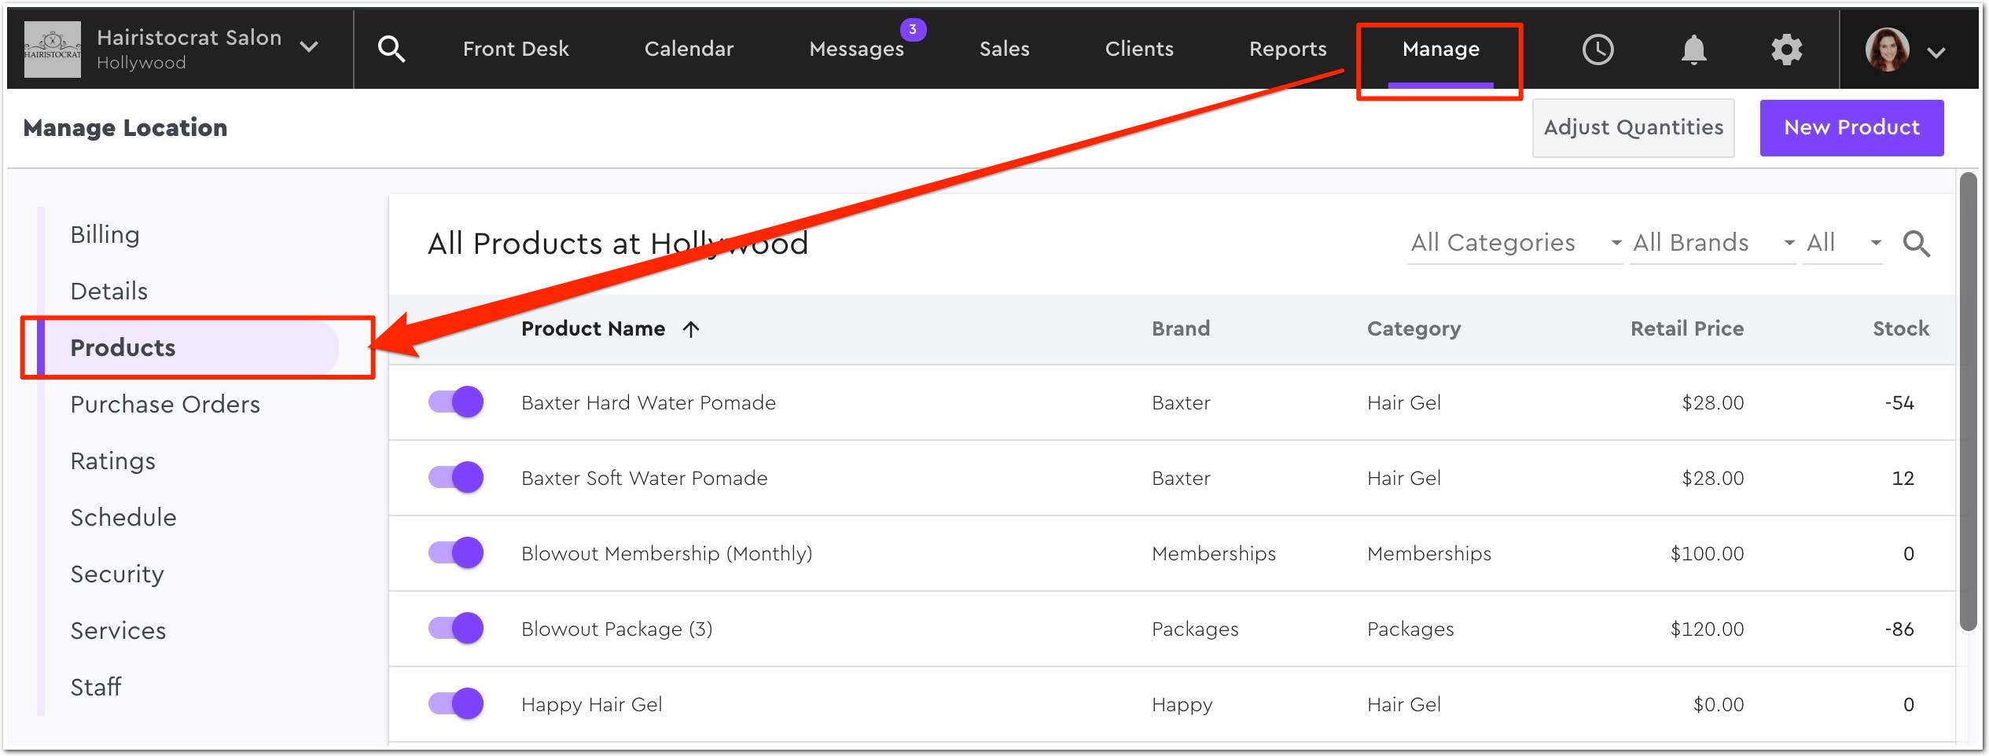1989x756 pixels.
Task: Open the notifications bell
Action: tap(1693, 50)
